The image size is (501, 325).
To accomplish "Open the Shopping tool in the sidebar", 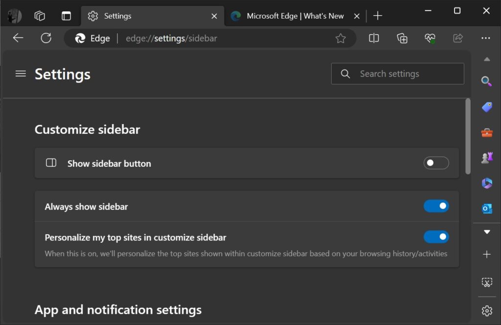I will coord(486,107).
